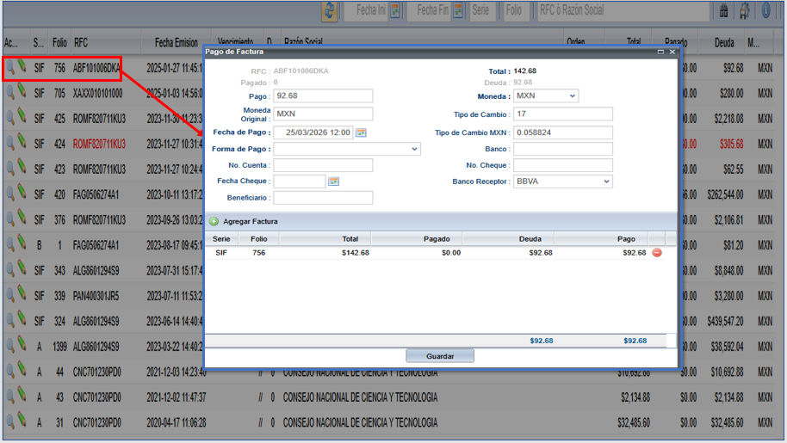The image size is (787, 443).
Task: Click the Tipo de Cambio MXN field
Action: tap(562, 132)
